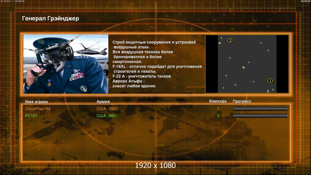Click start position marker 2 on minimap
Viewport: 311px width, 175px height.
pos(230,41)
